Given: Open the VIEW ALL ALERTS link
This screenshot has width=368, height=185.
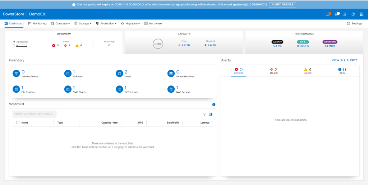Looking at the screenshot, I should point(344,60).
